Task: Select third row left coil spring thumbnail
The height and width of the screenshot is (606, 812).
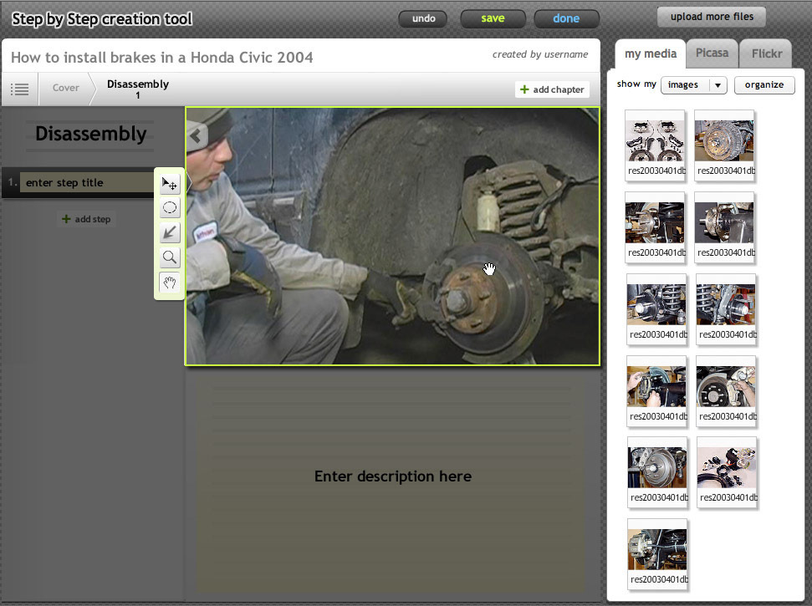Action: pyautogui.click(x=656, y=309)
